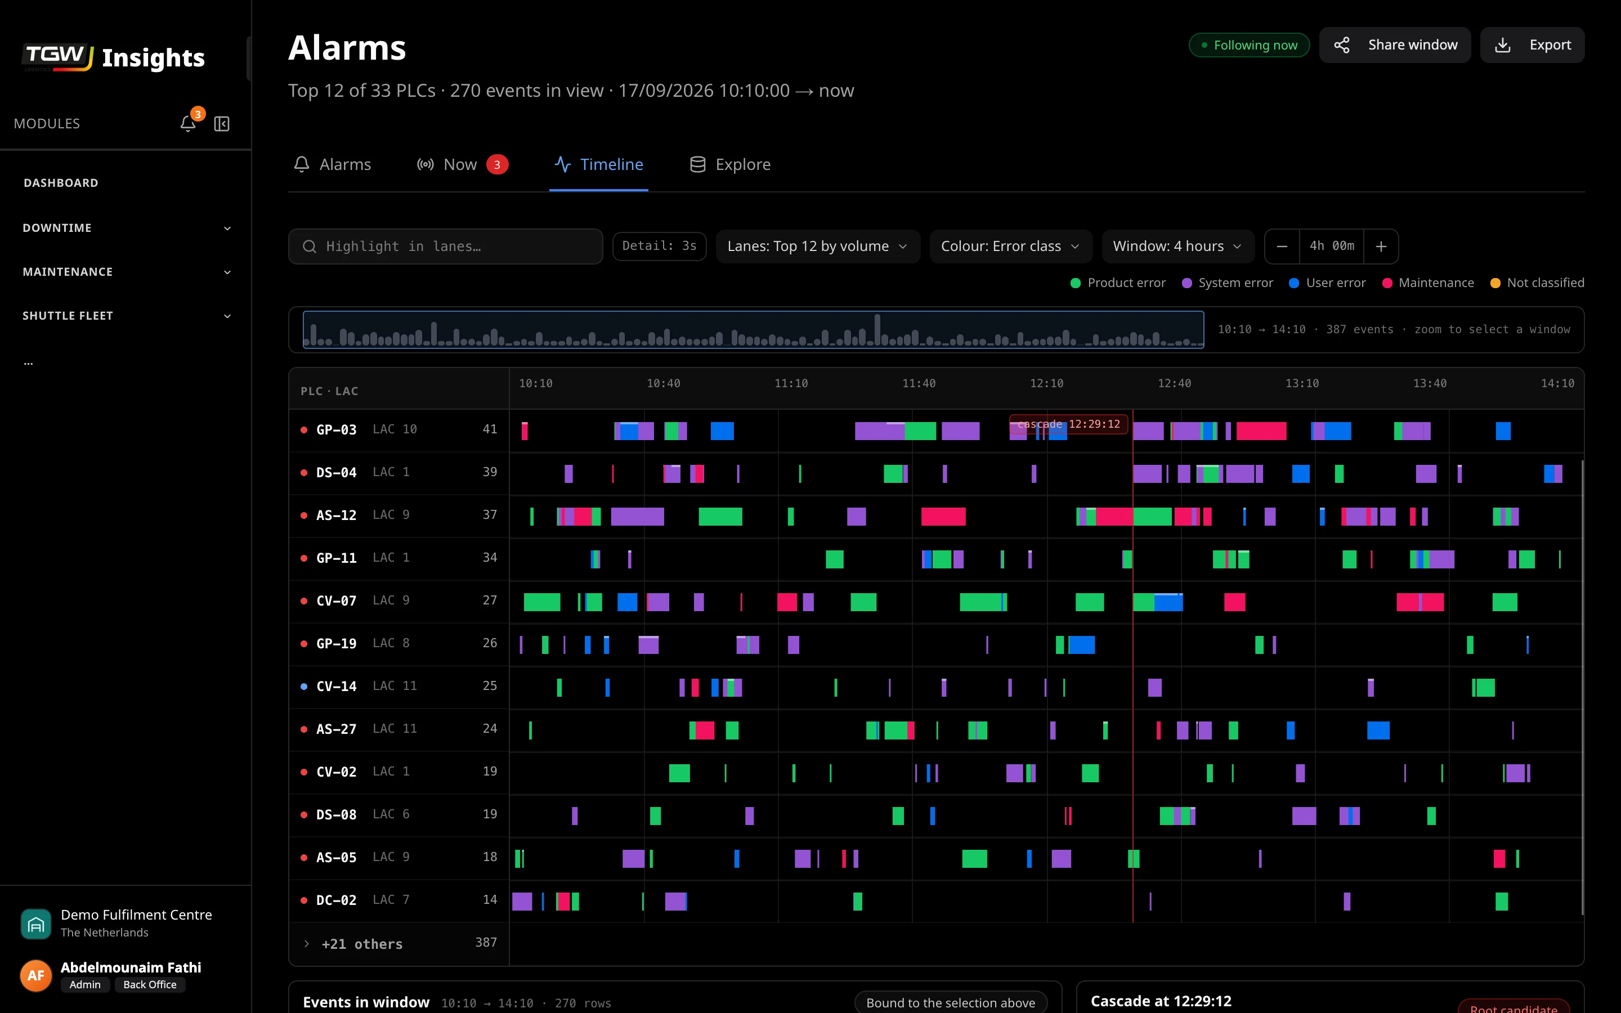Click the Now tab count badge 3
This screenshot has height=1013, width=1621.
(x=497, y=165)
